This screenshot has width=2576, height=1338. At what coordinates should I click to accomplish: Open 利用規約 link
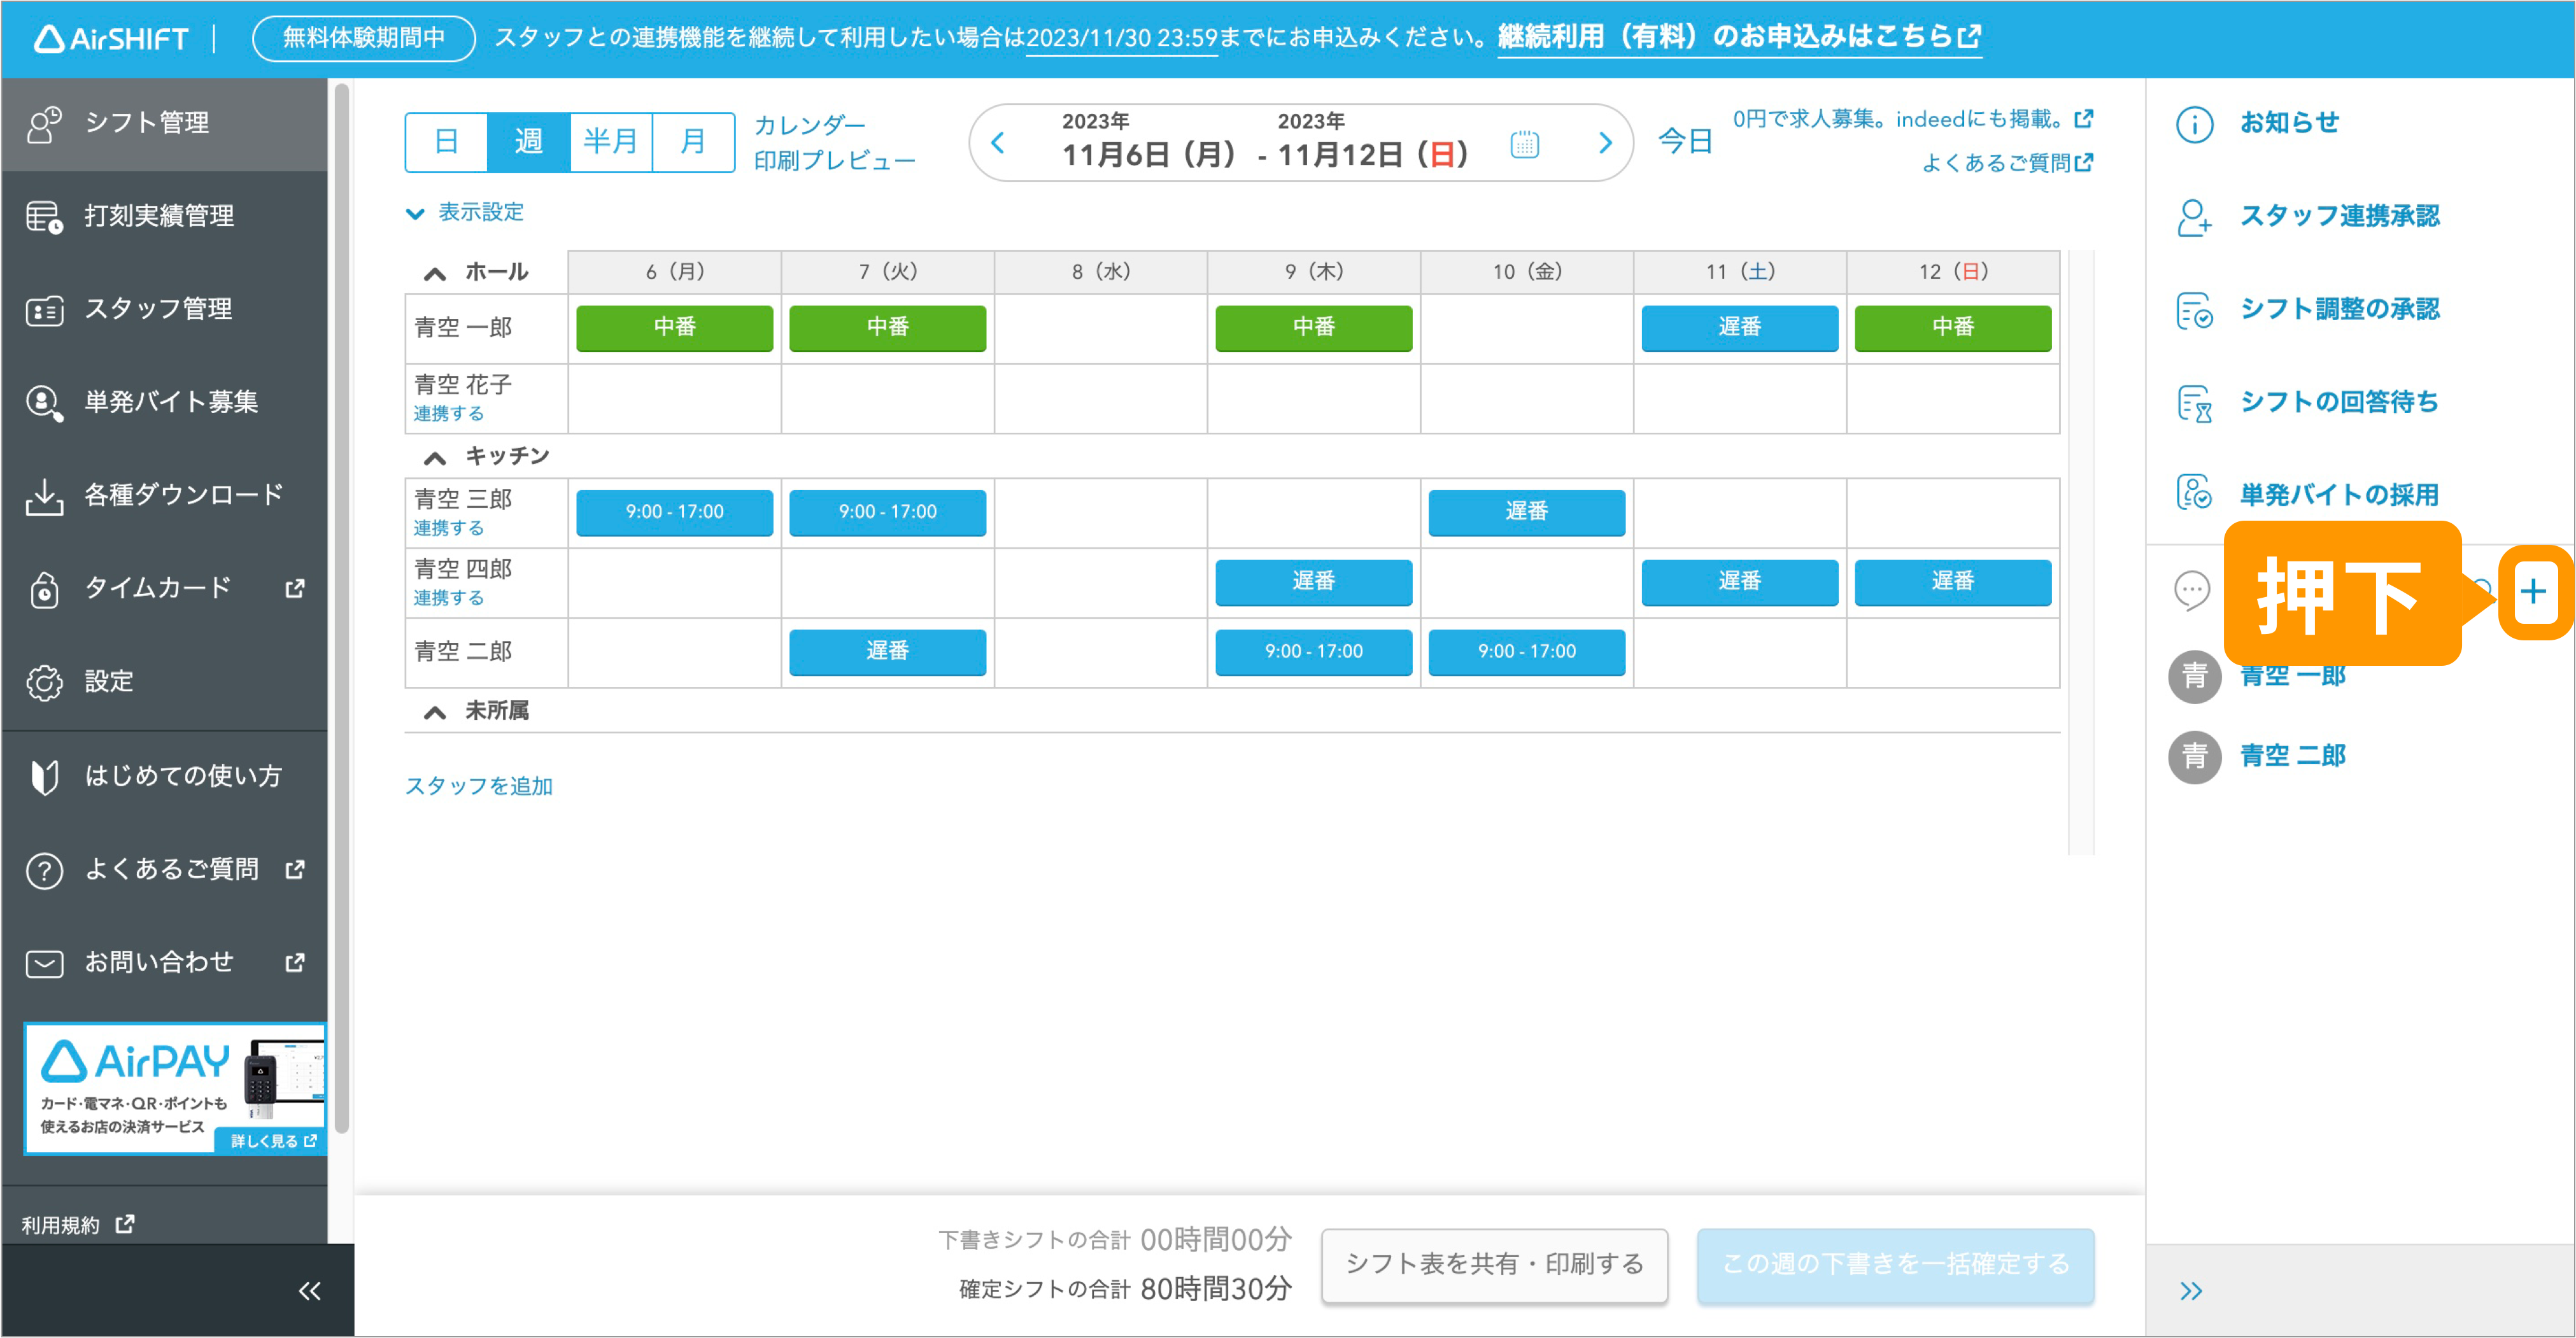[77, 1225]
